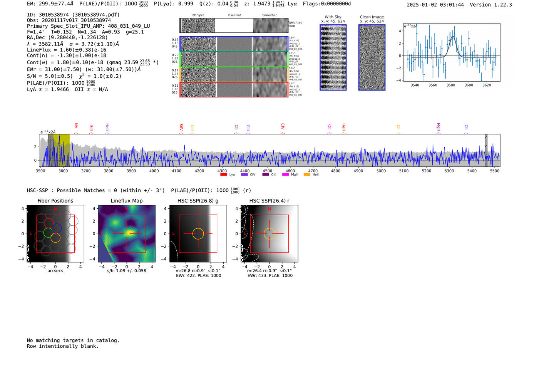The height and width of the screenshot is (367, 539).
Task: Click the Smoothed column header
Action: [270, 15]
